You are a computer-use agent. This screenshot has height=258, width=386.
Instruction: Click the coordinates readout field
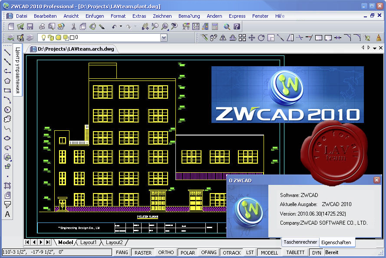point(56,252)
